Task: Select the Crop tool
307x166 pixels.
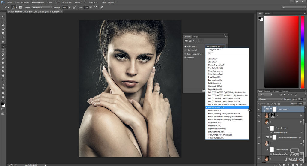Action: (3, 33)
